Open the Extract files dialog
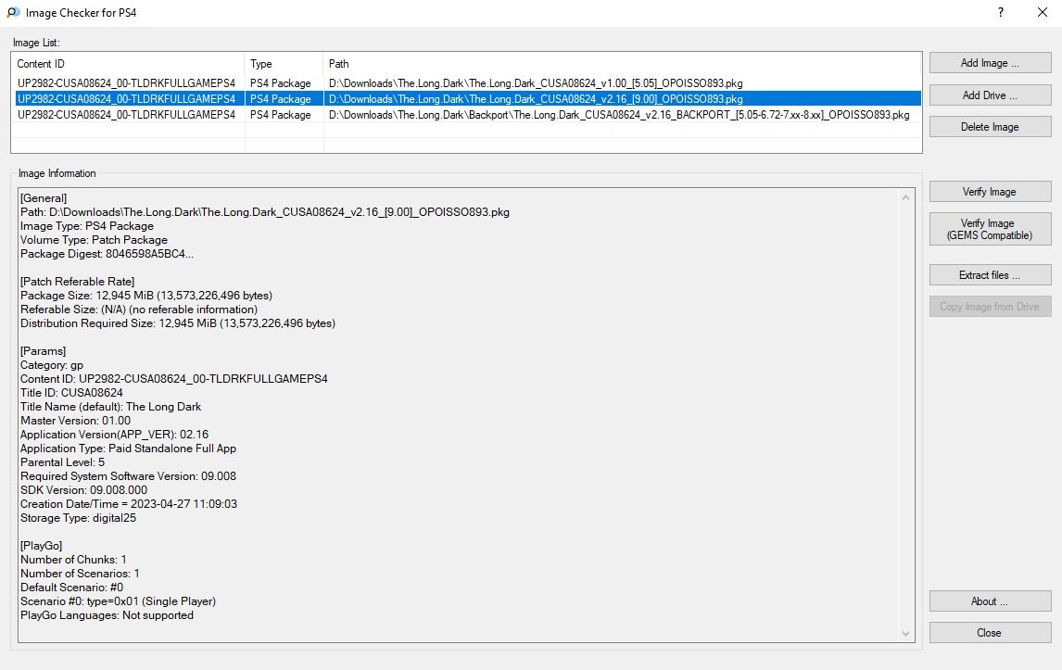This screenshot has width=1062, height=670. 990,275
